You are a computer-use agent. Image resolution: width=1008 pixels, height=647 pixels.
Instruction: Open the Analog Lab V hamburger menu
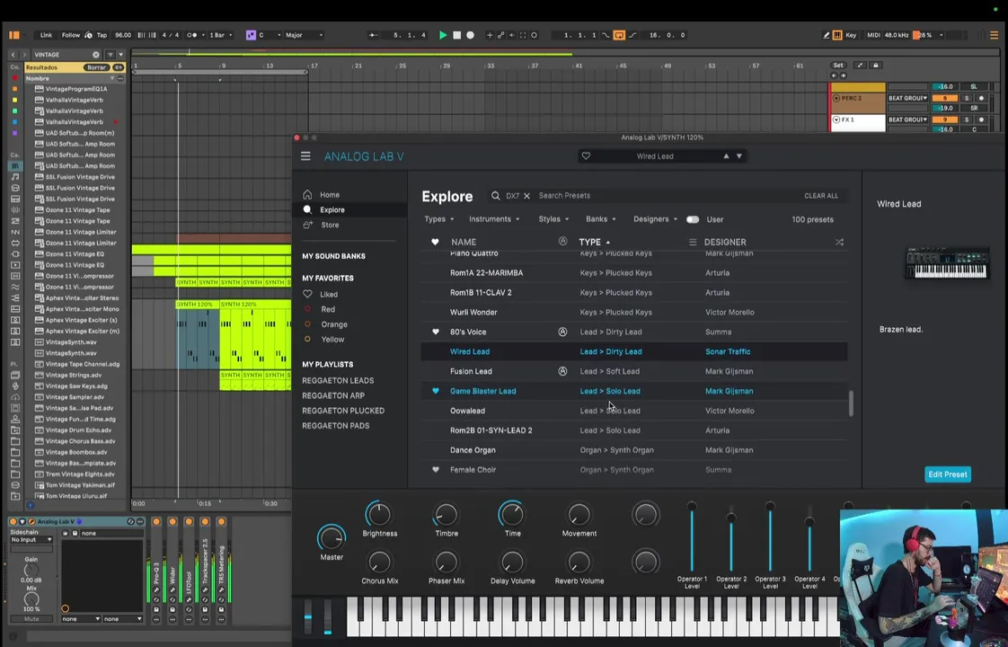coord(306,156)
